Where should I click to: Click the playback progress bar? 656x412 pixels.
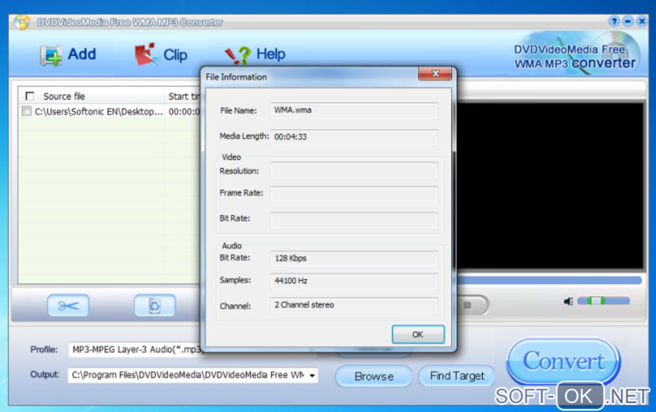point(549,280)
